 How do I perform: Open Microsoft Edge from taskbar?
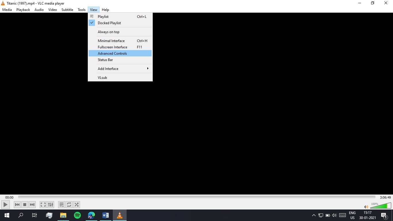click(91, 215)
